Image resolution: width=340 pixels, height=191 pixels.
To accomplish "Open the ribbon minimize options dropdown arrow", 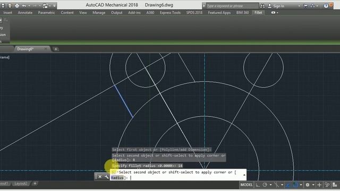I will click(x=277, y=13).
